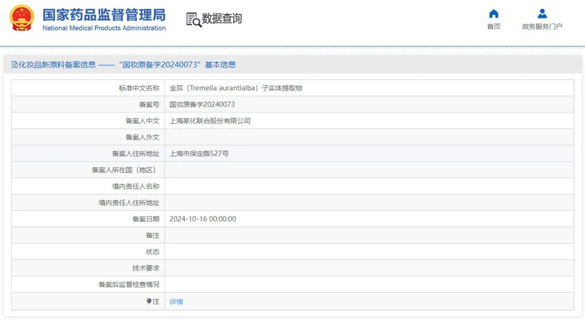Select the 金耳（Tremella aurantialba）子实体提取物 value
The height and width of the screenshot is (321, 585).
(236, 88)
